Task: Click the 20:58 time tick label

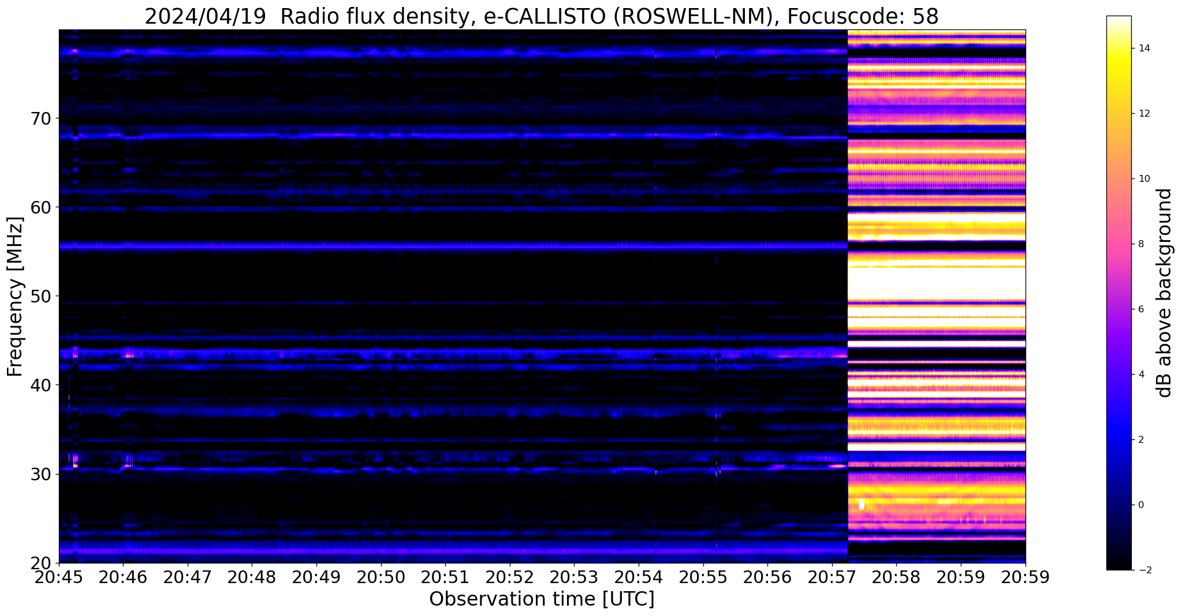Action: [896, 577]
